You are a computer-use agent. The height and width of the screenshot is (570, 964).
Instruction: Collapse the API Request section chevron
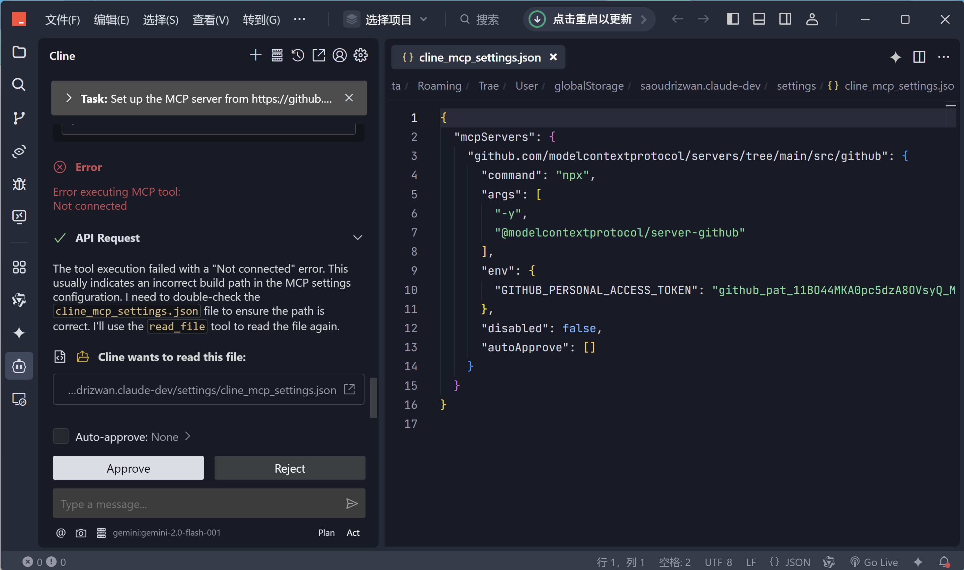[x=357, y=238]
